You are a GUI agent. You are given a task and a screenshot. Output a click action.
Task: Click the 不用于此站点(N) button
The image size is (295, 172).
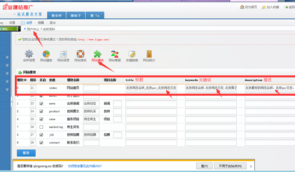(230, 166)
